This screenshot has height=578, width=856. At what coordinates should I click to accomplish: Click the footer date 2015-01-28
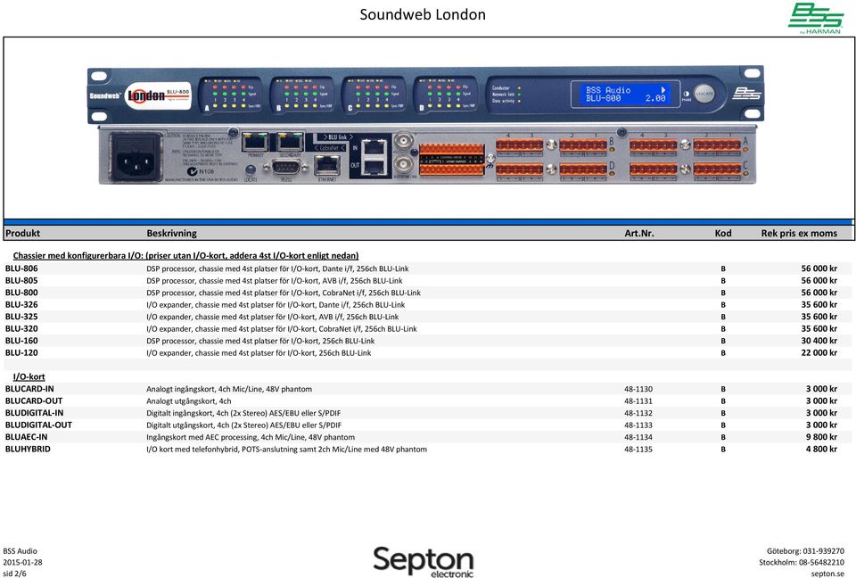click(x=22, y=562)
